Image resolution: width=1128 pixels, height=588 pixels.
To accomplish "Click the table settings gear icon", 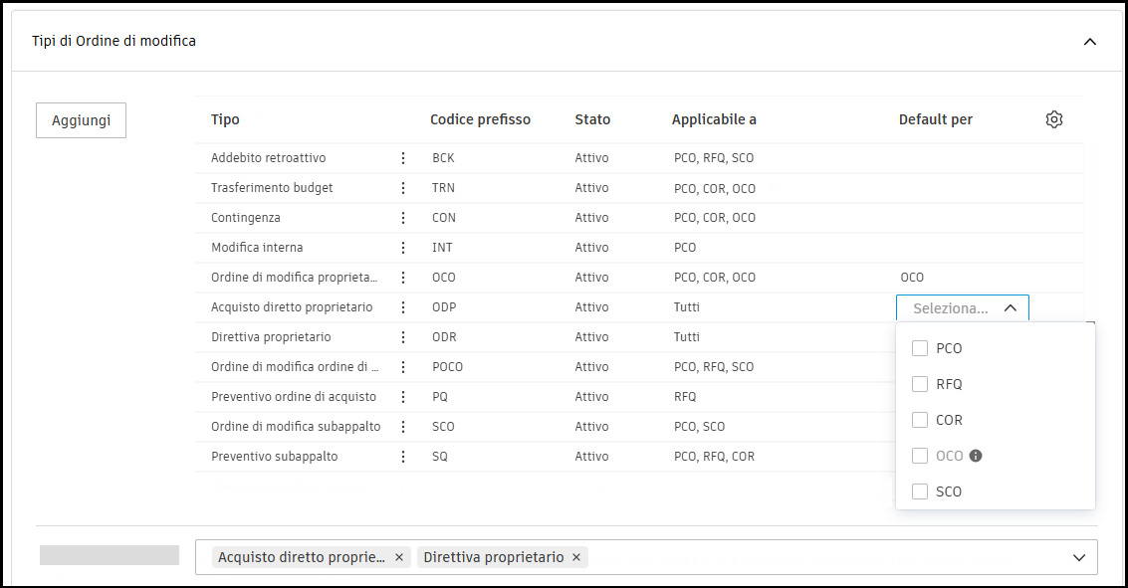I will click(1054, 118).
